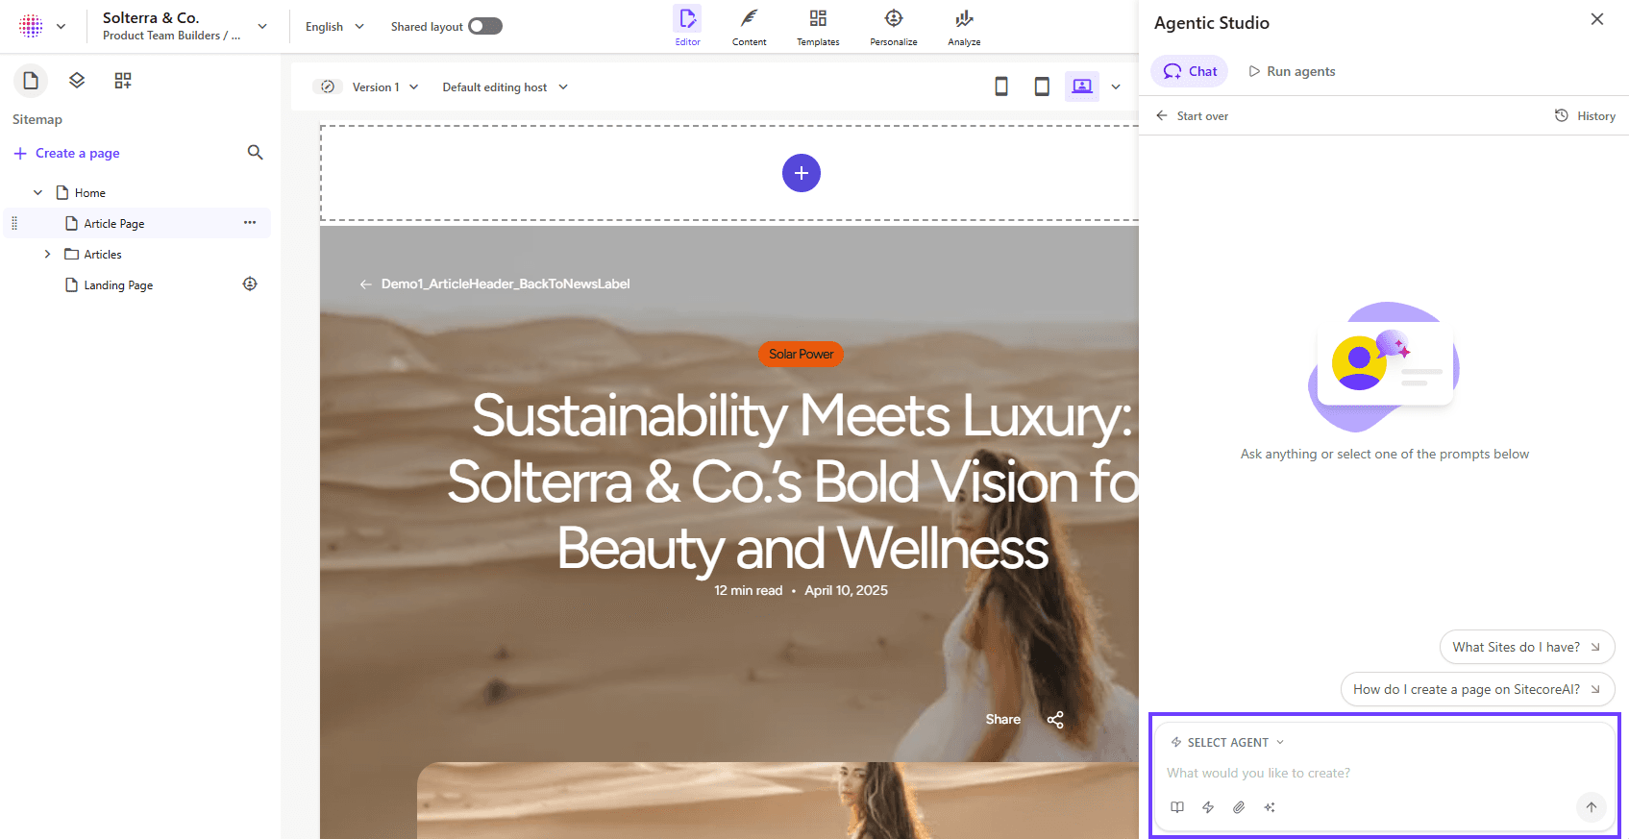Open the Analyze tab
This screenshot has height=839, width=1629.
(964, 26)
